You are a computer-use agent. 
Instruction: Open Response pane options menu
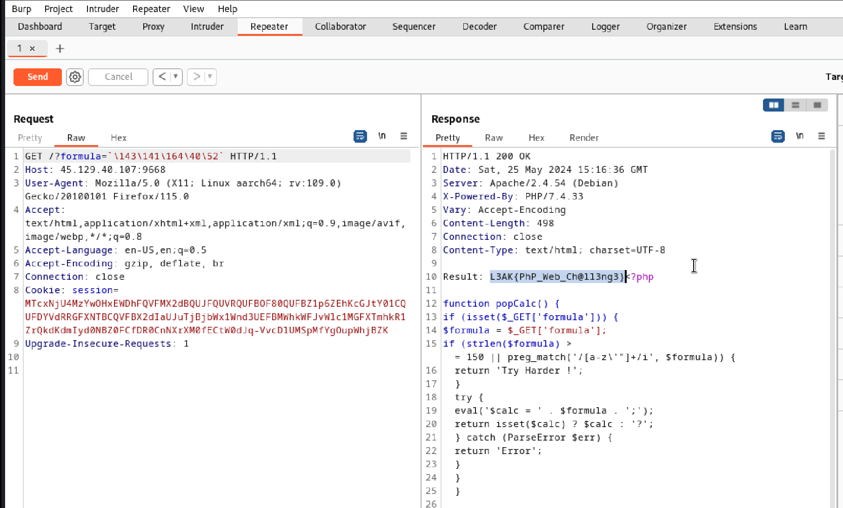tap(822, 136)
